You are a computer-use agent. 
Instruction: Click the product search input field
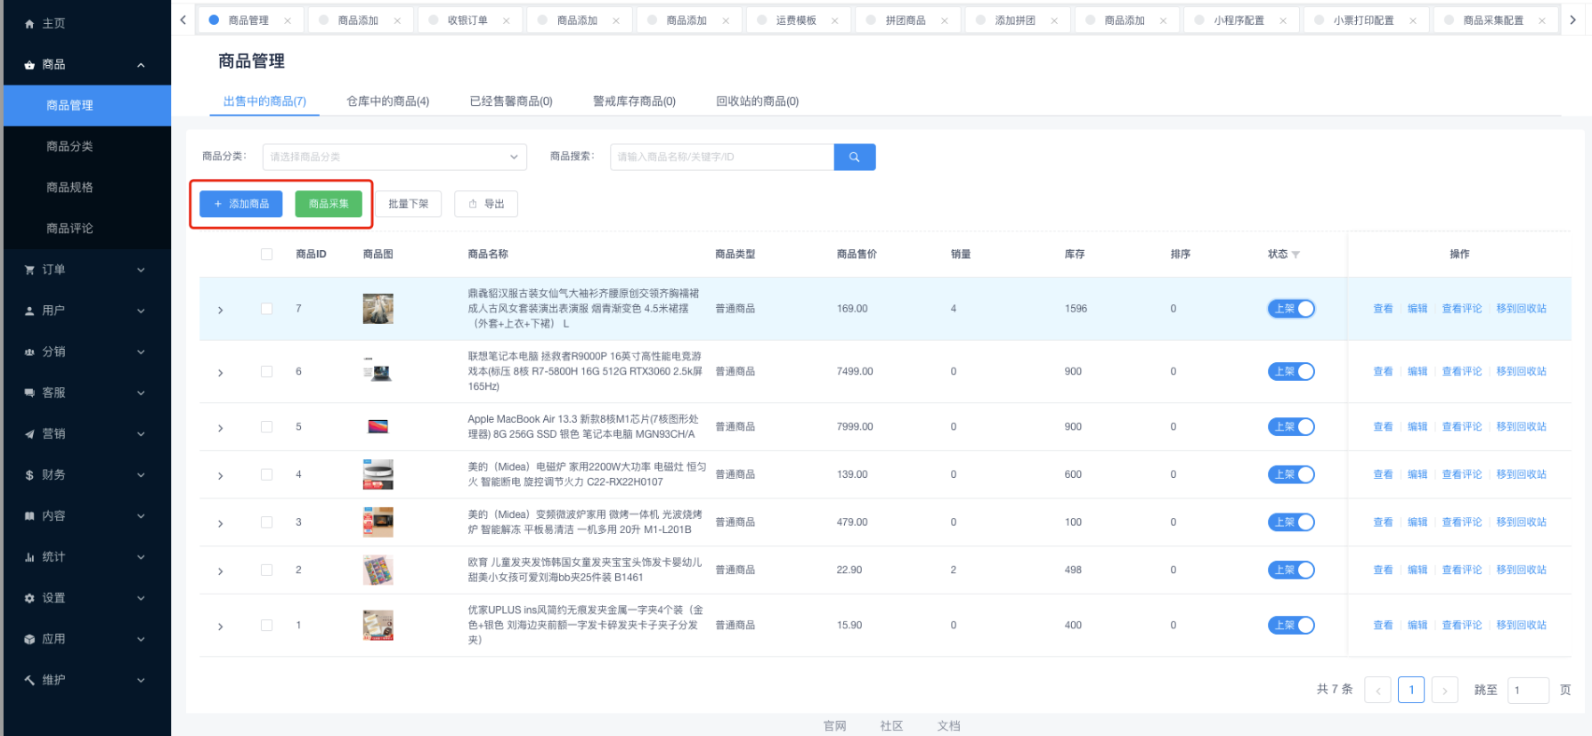tap(721, 157)
